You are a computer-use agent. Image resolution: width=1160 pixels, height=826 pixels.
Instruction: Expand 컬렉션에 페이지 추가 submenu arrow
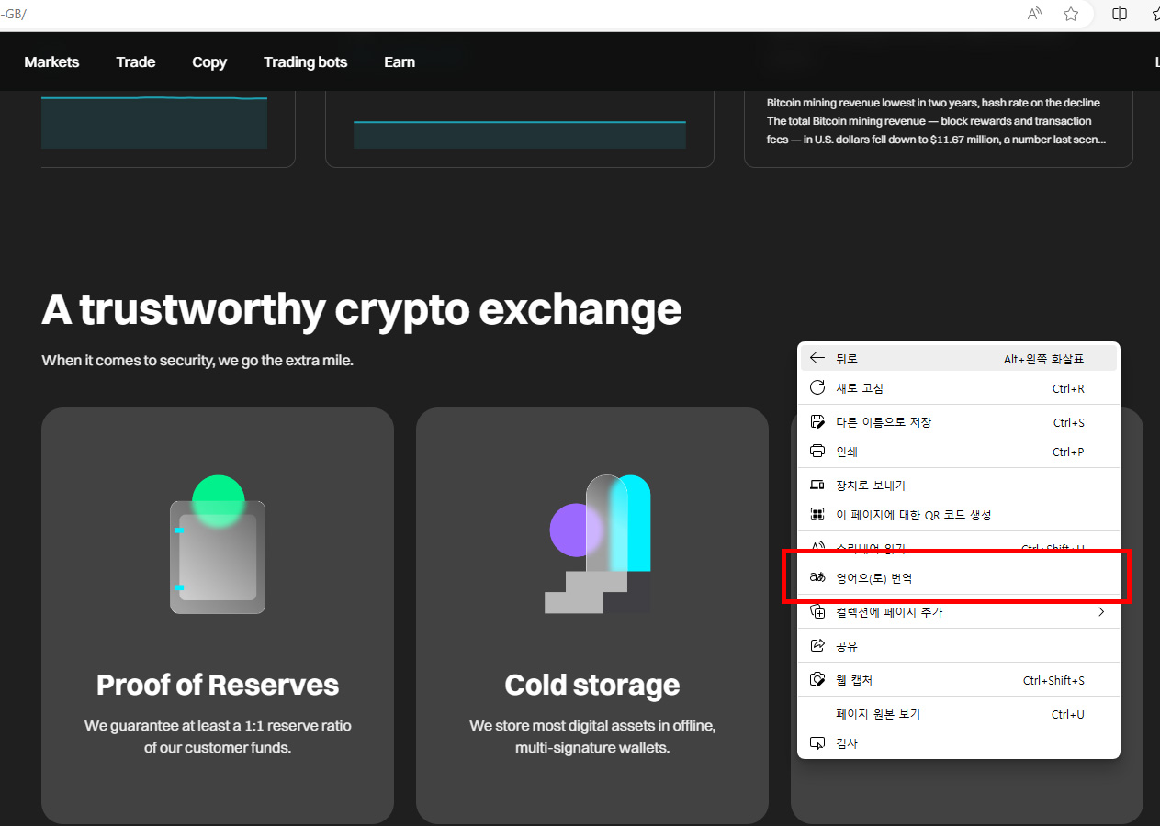click(1101, 612)
